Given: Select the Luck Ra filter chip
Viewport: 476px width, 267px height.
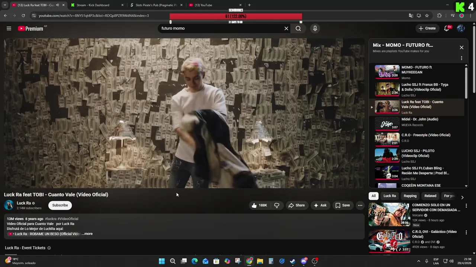Looking at the screenshot, I should click(x=390, y=196).
